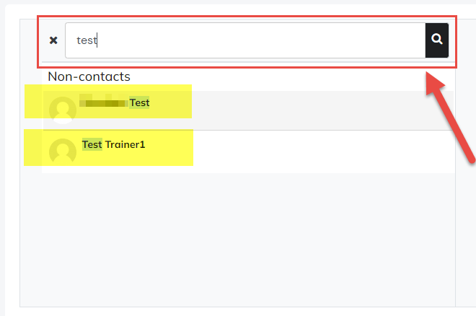Click the blank middle part of the search box
476x316 pixels.
click(x=261, y=40)
